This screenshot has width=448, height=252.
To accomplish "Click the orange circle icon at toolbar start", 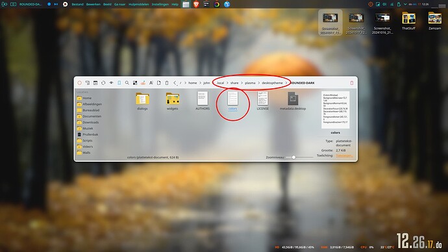I will pos(79,83).
